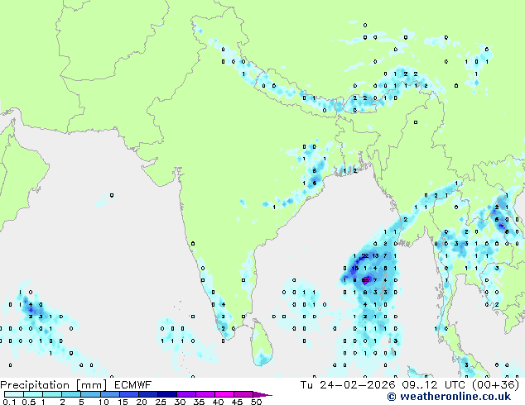Click the '45' legend tick label
Viewport: 525px width, 405px height.
(x=237, y=402)
